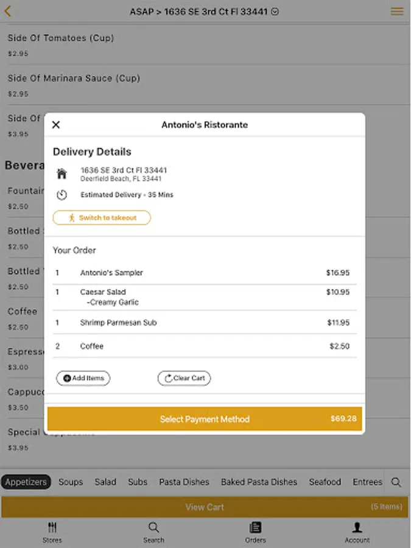Click the home address icon
The width and height of the screenshot is (411, 548).
pyautogui.click(x=61, y=174)
